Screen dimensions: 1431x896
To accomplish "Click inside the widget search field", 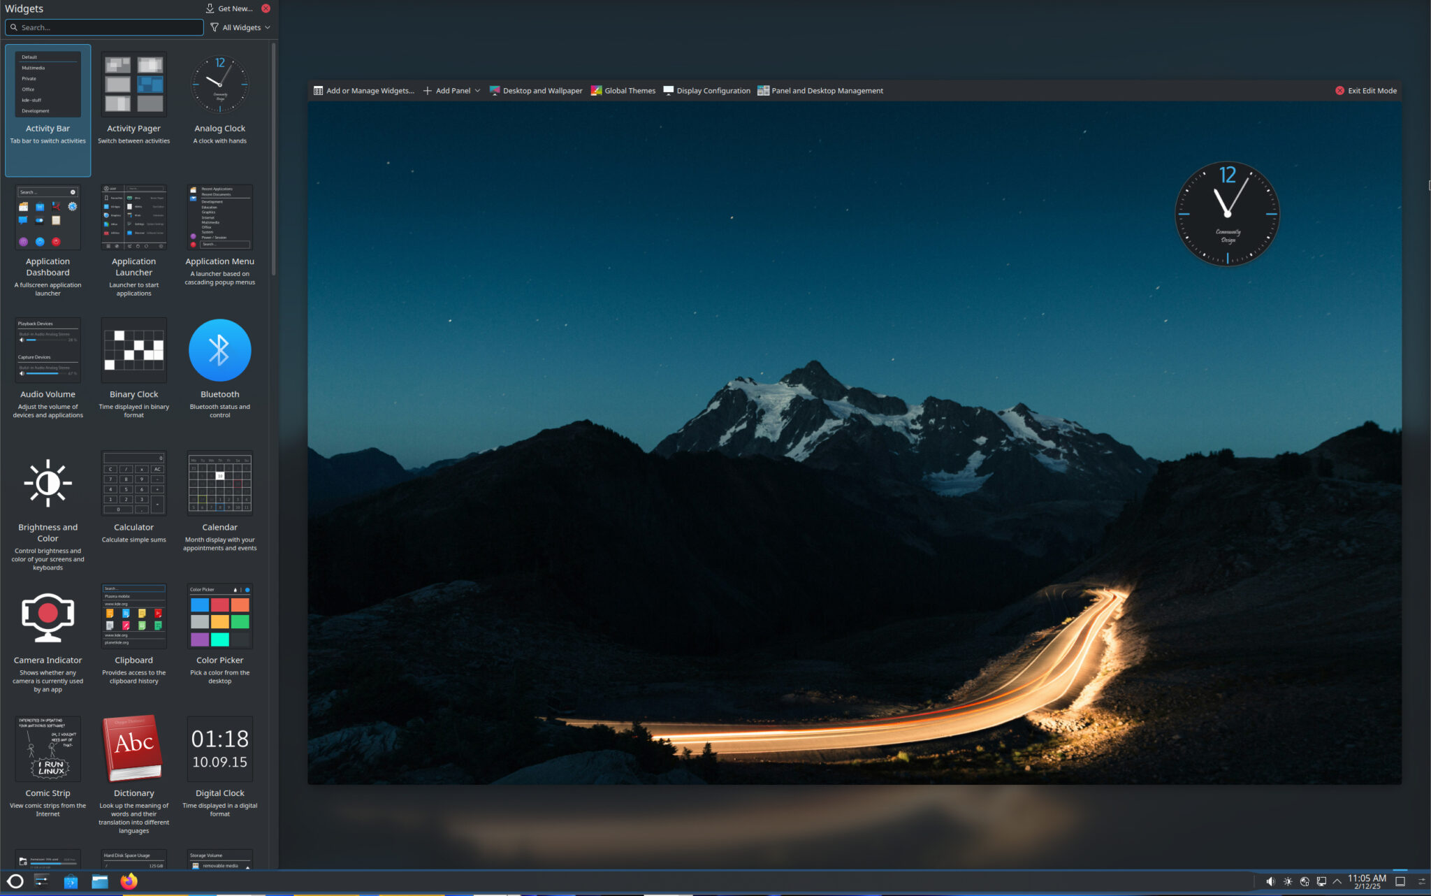I will [103, 27].
